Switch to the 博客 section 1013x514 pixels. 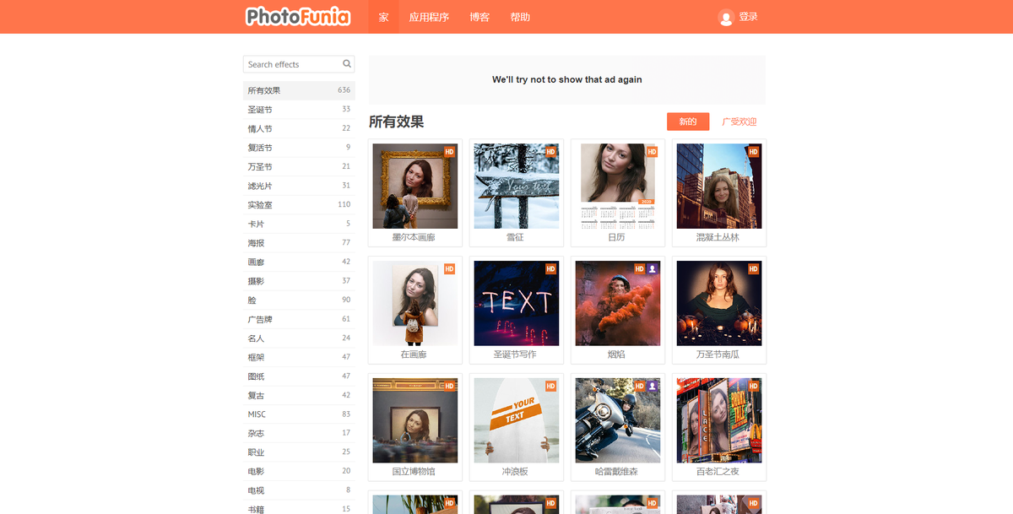coord(479,16)
